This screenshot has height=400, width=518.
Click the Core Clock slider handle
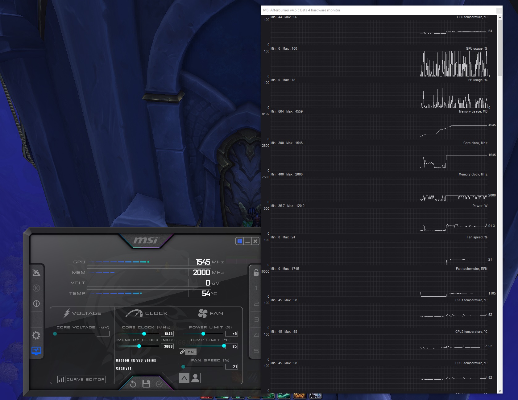pos(144,334)
